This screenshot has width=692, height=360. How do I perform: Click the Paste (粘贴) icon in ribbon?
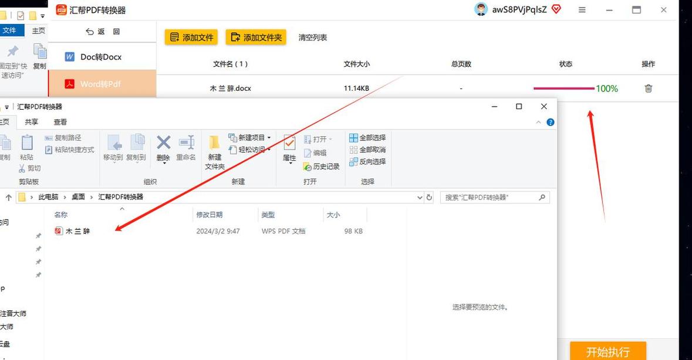click(27, 142)
